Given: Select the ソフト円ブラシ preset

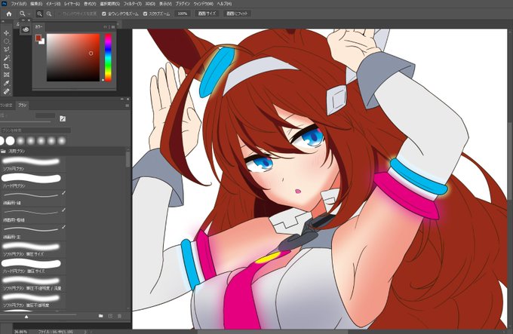Looking at the screenshot, I should (32, 164).
